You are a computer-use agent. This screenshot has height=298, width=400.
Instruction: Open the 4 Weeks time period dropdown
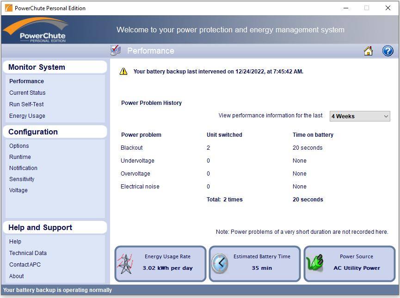coord(359,116)
